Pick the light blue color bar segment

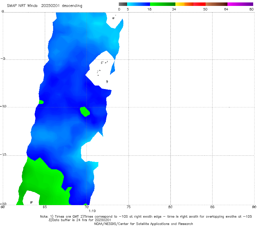click(139, 4)
